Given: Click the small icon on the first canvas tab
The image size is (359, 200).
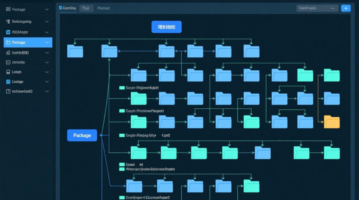Looking at the screenshot, I should click(61, 8).
